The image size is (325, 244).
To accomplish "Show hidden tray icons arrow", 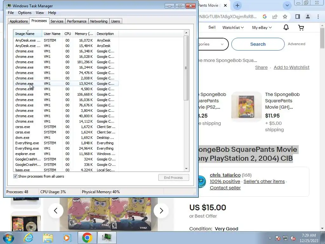I will 270,238.
